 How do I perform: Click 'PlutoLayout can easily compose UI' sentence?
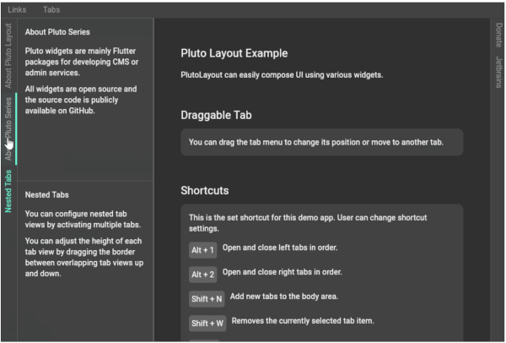point(282,75)
